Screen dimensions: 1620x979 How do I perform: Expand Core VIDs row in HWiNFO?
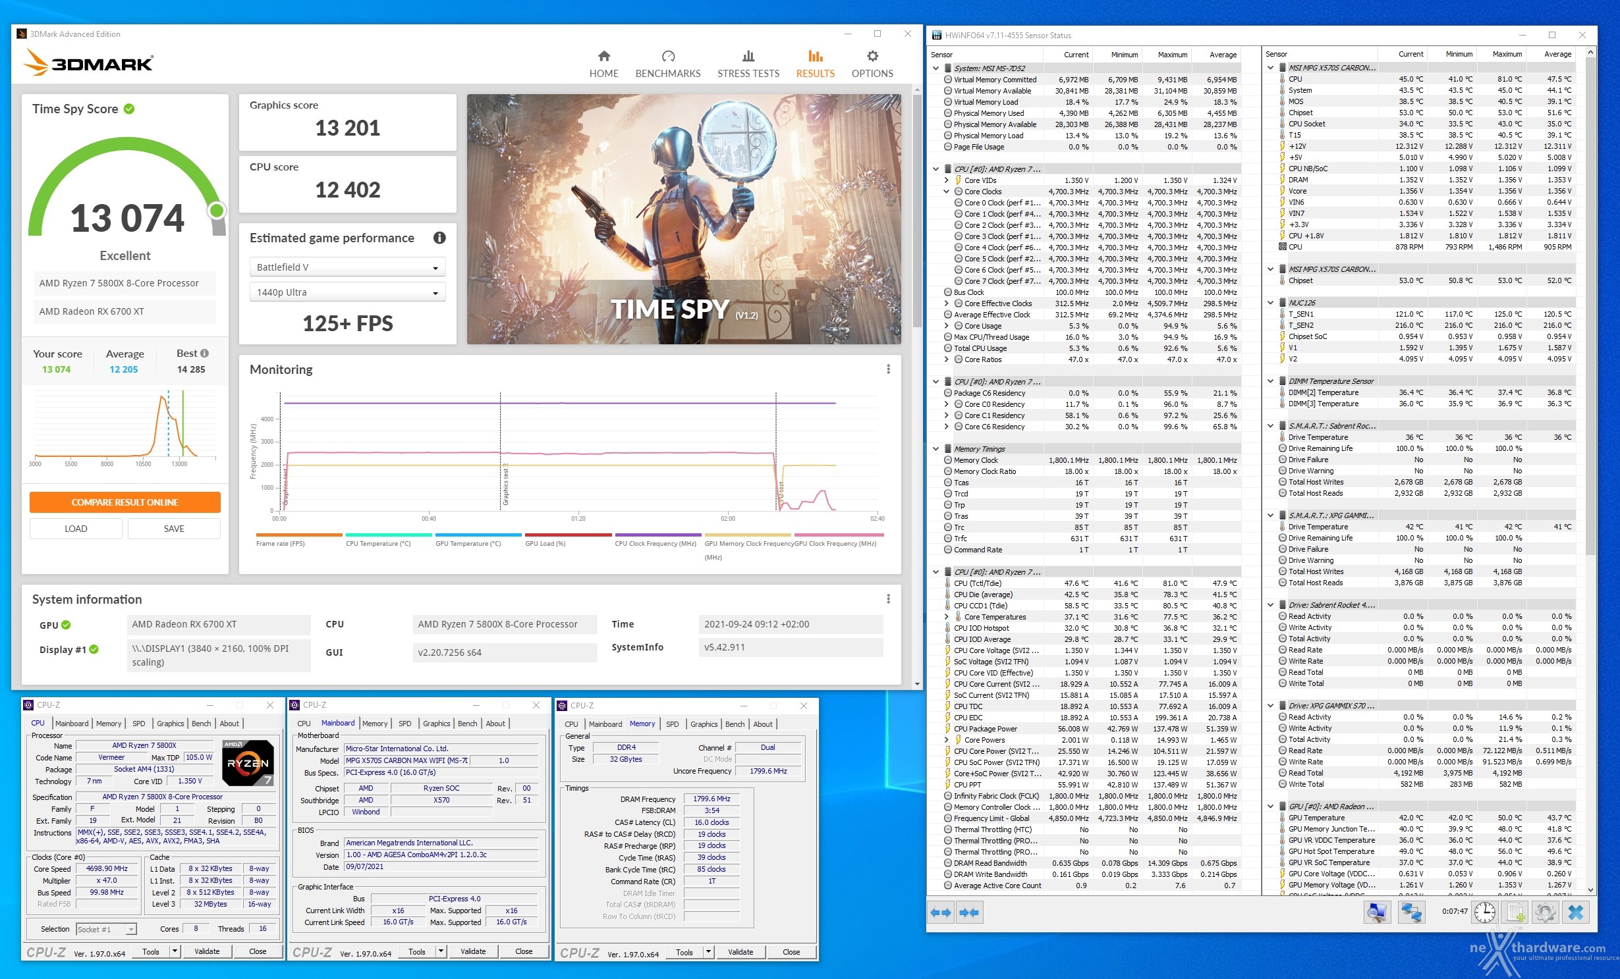947,180
